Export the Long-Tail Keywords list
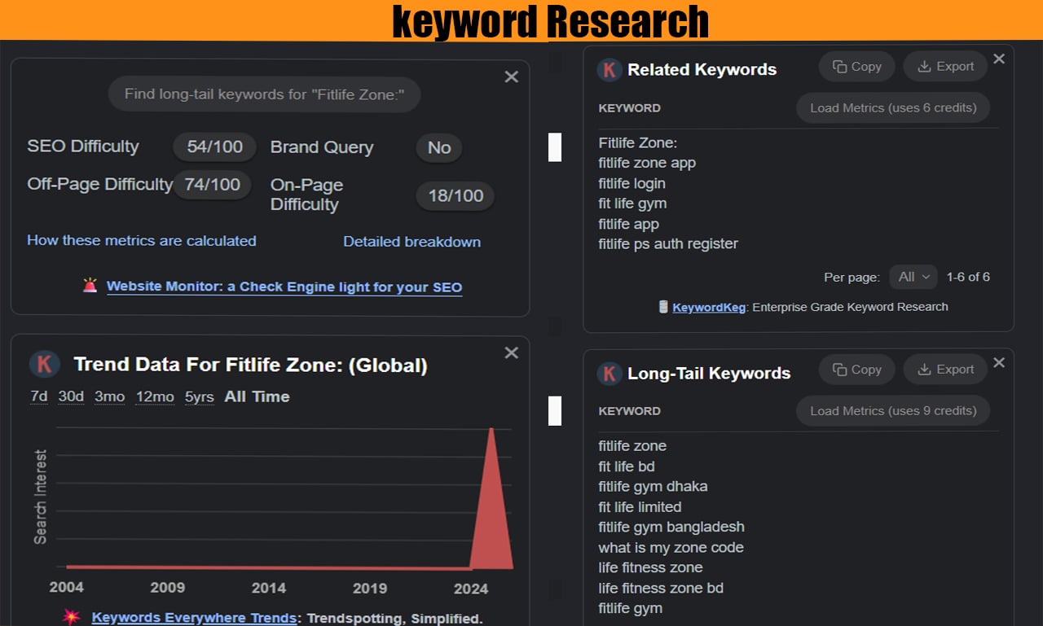The width and height of the screenshot is (1043, 626). click(x=945, y=370)
